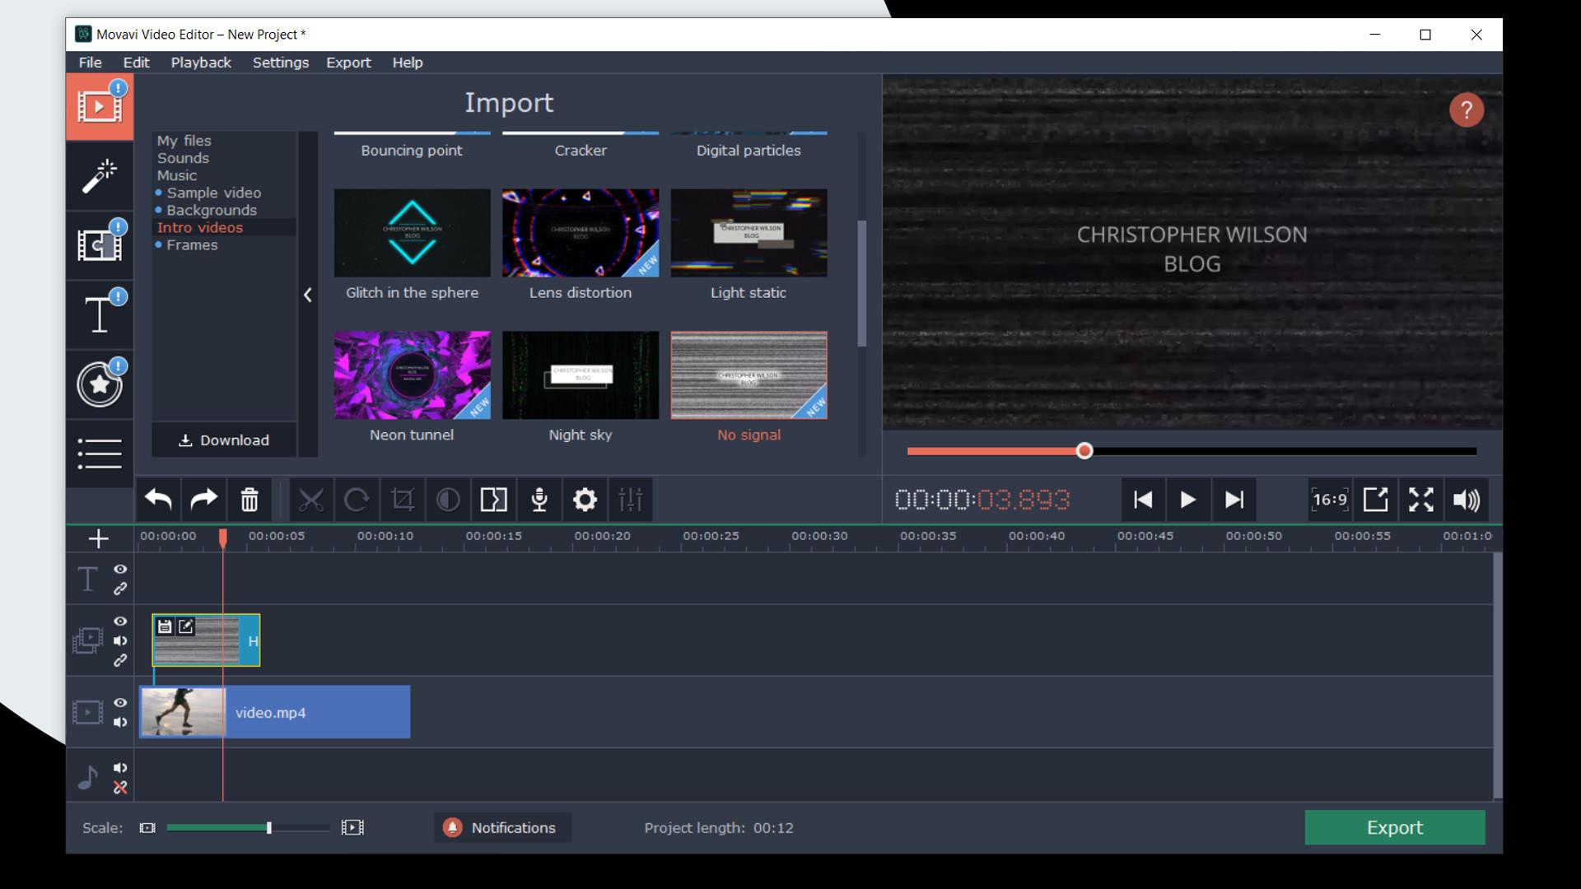Open the Filters panel with the magic wand icon
Screen dimensions: 1581x889
point(99,175)
